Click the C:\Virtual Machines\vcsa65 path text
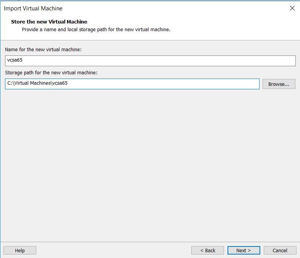This screenshot has width=300, height=258. pyautogui.click(x=37, y=83)
